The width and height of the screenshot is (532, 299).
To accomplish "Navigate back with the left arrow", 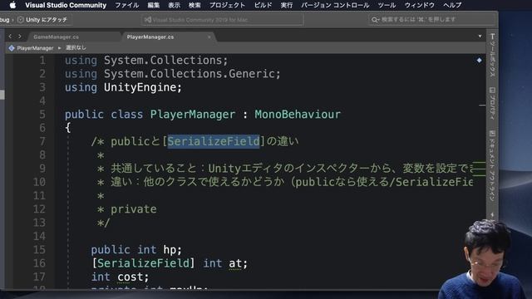I will pos(10,37).
